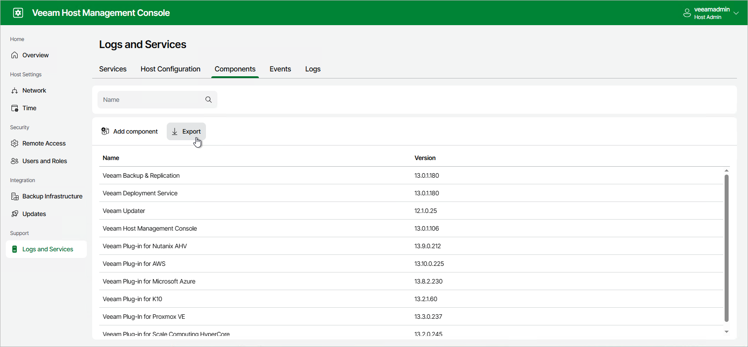Switch to the Services tab

click(x=113, y=69)
